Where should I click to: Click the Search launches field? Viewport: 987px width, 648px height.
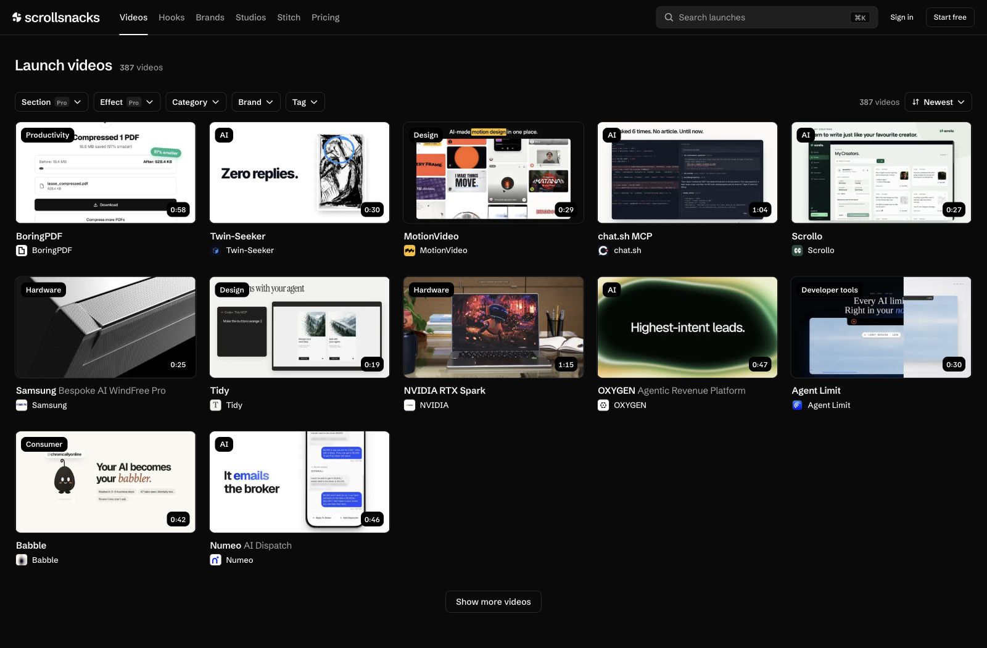(x=767, y=17)
